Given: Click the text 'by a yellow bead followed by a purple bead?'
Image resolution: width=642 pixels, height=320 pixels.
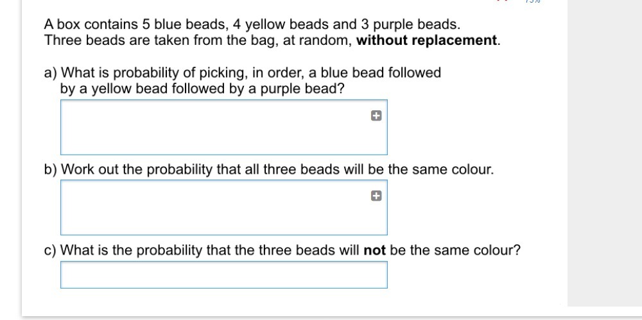Looking at the screenshot, I should pos(202,88).
